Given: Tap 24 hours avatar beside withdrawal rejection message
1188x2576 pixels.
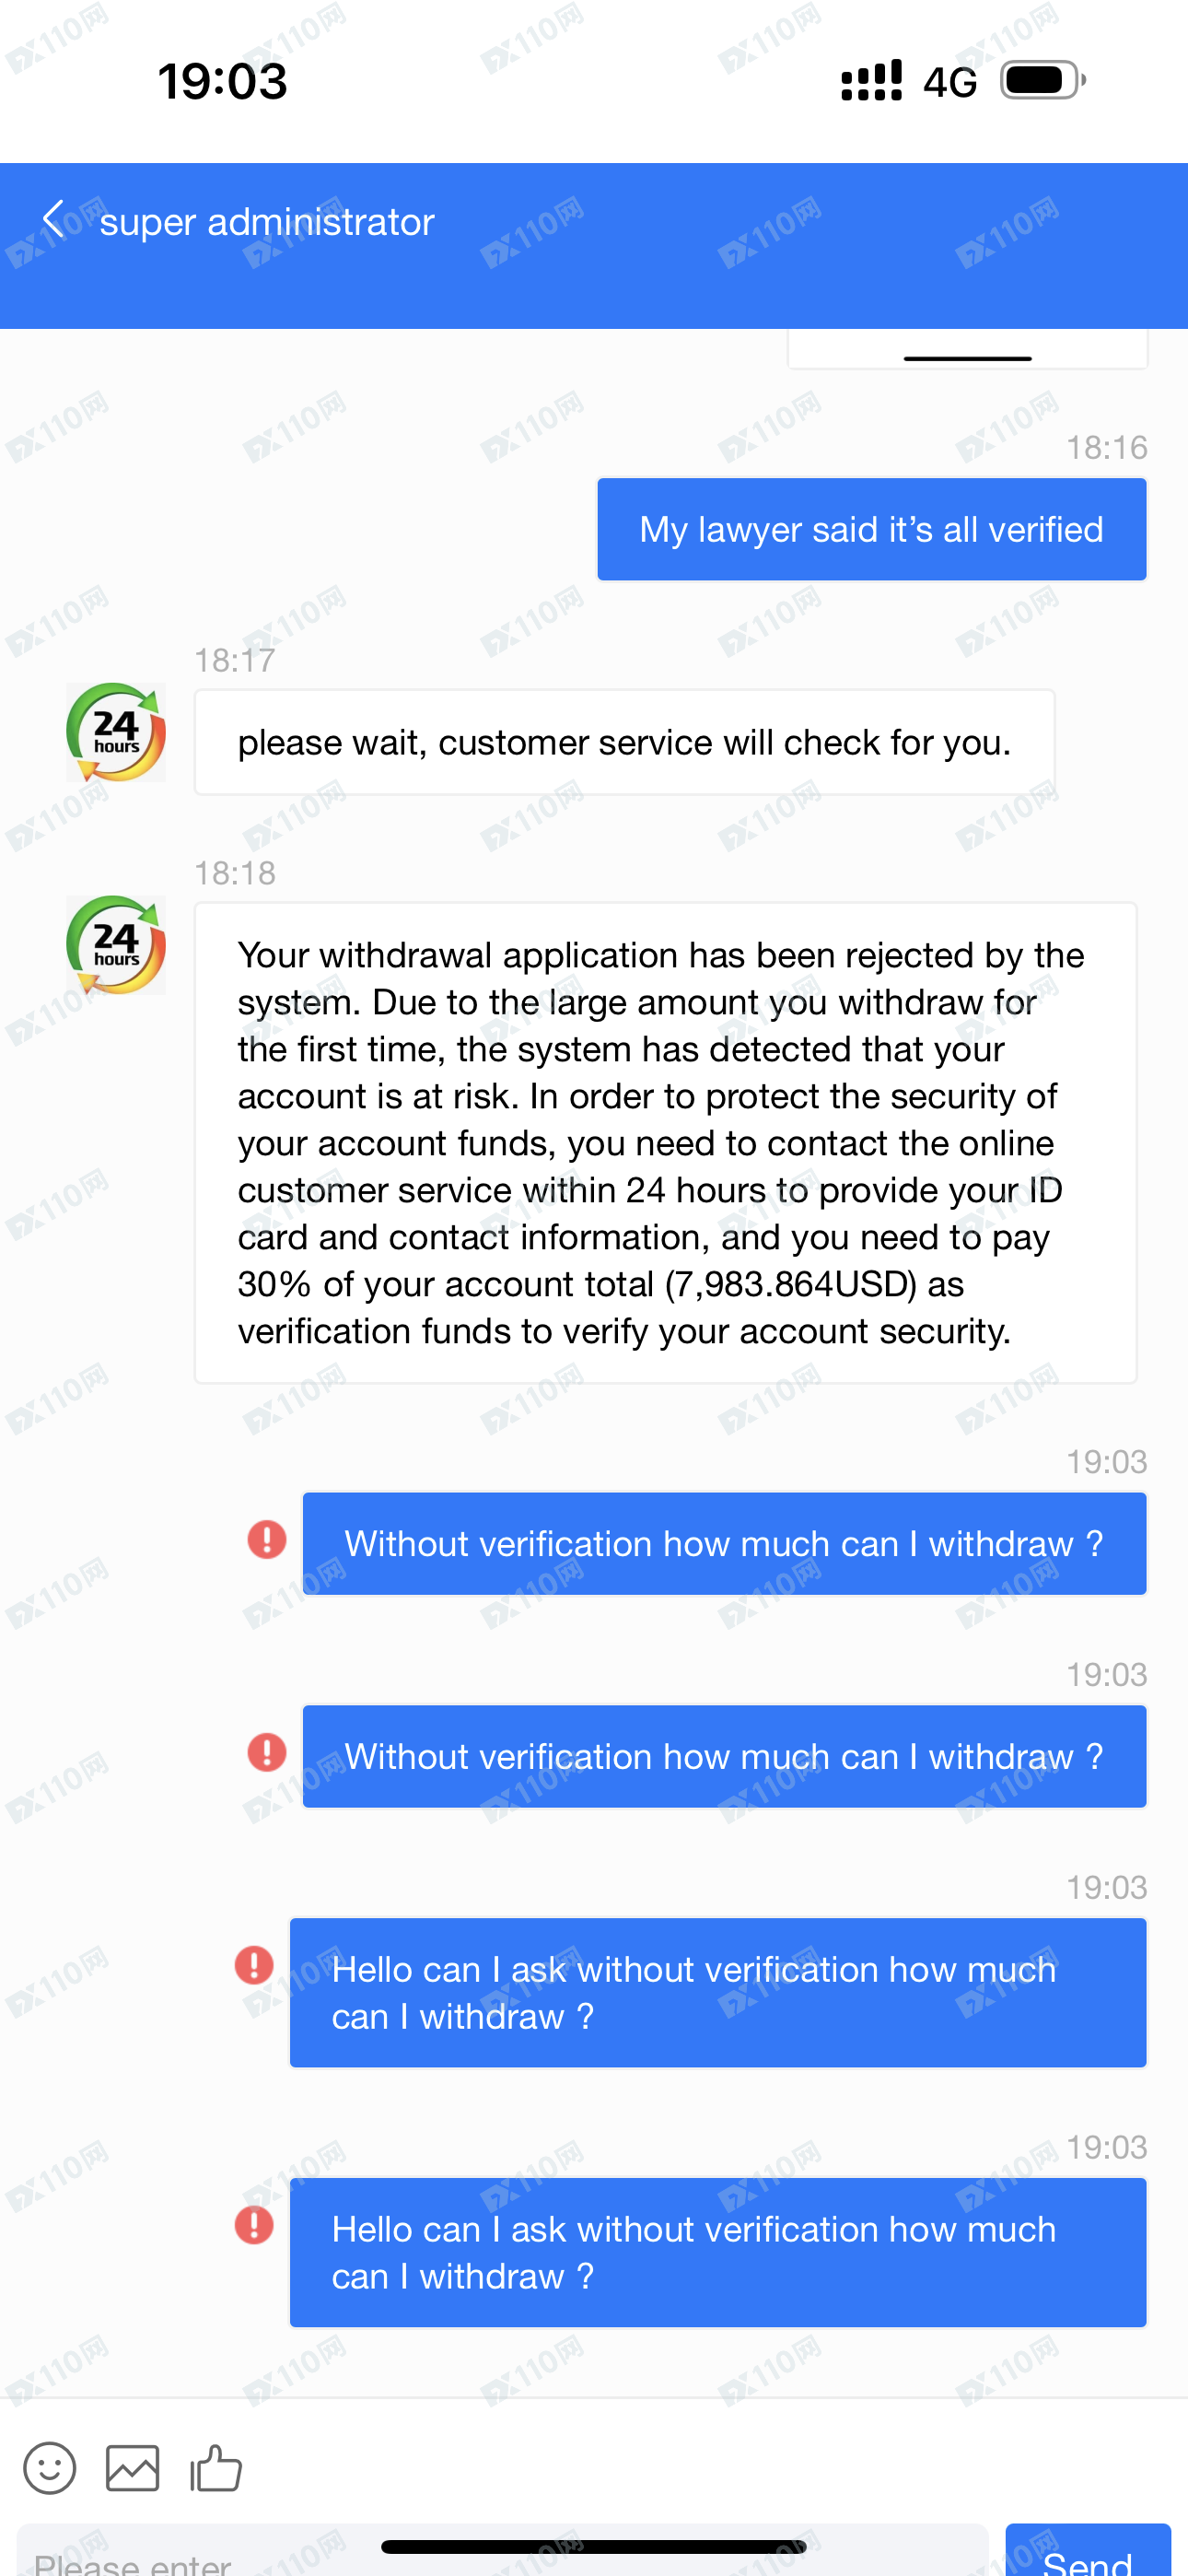Looking at the screenshot, I should tap(116, 945).
